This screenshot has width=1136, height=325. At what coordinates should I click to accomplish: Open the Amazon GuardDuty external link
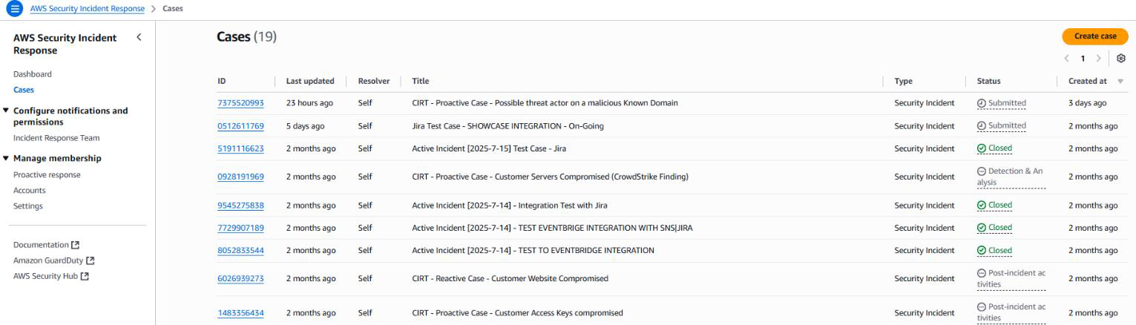click(54, 260)
